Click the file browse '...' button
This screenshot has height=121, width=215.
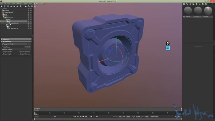pos(29,44)
